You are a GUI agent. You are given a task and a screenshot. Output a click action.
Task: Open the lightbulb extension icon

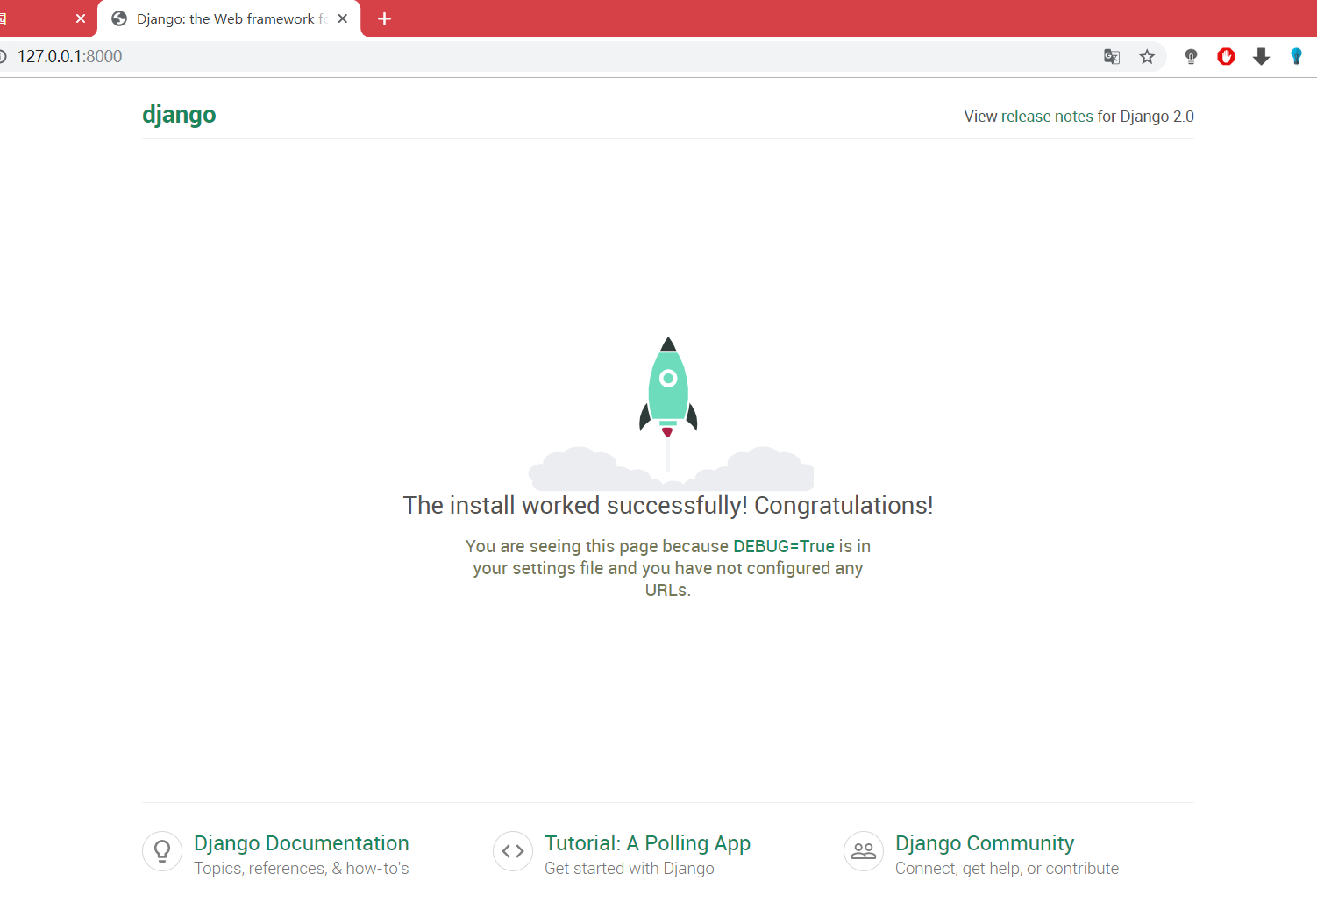click(1191, 57)
